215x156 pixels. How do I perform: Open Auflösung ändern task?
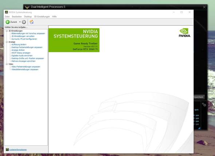click(19, 45)
